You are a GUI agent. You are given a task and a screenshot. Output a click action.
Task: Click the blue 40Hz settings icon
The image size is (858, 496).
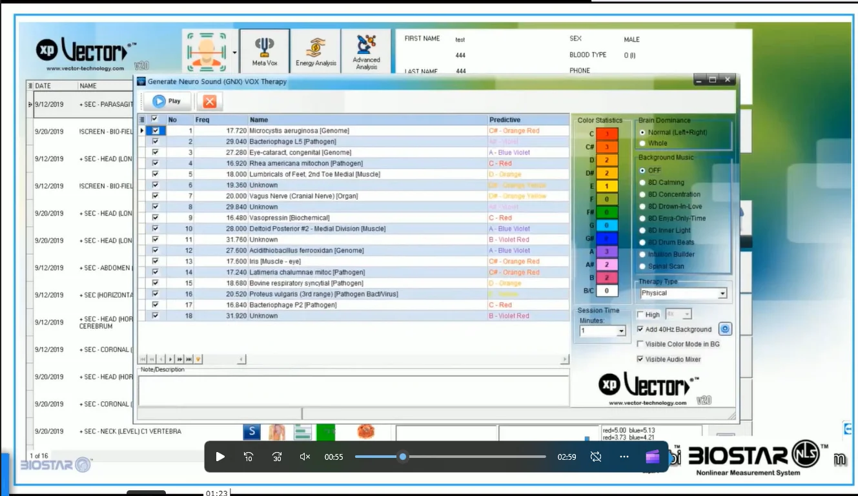pyautogui.click(x=724, y=329)
